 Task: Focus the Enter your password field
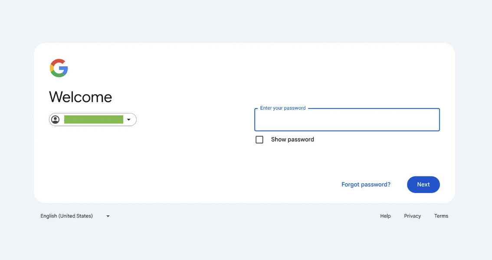click(x=347, y=120)
